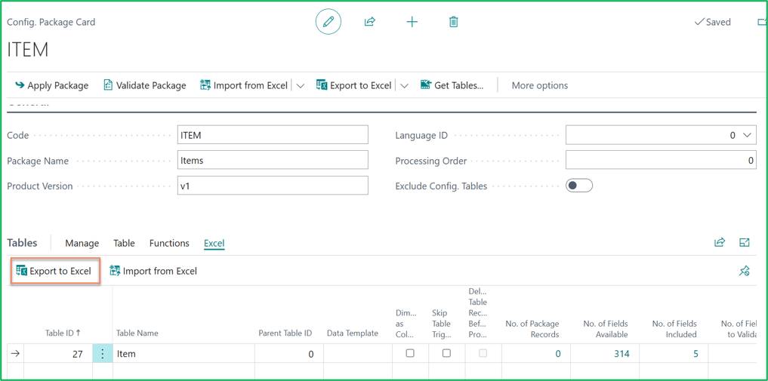This screenshot has width=768, height=381.
Task: Click expand icon in Tables section
Action: click(x=745, y=243)
